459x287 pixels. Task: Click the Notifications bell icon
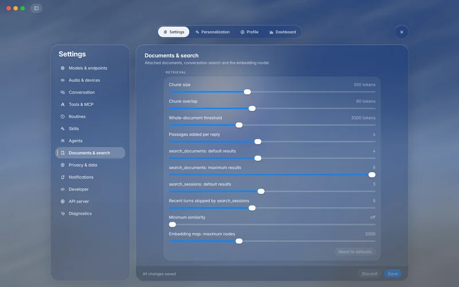(63, 177)
